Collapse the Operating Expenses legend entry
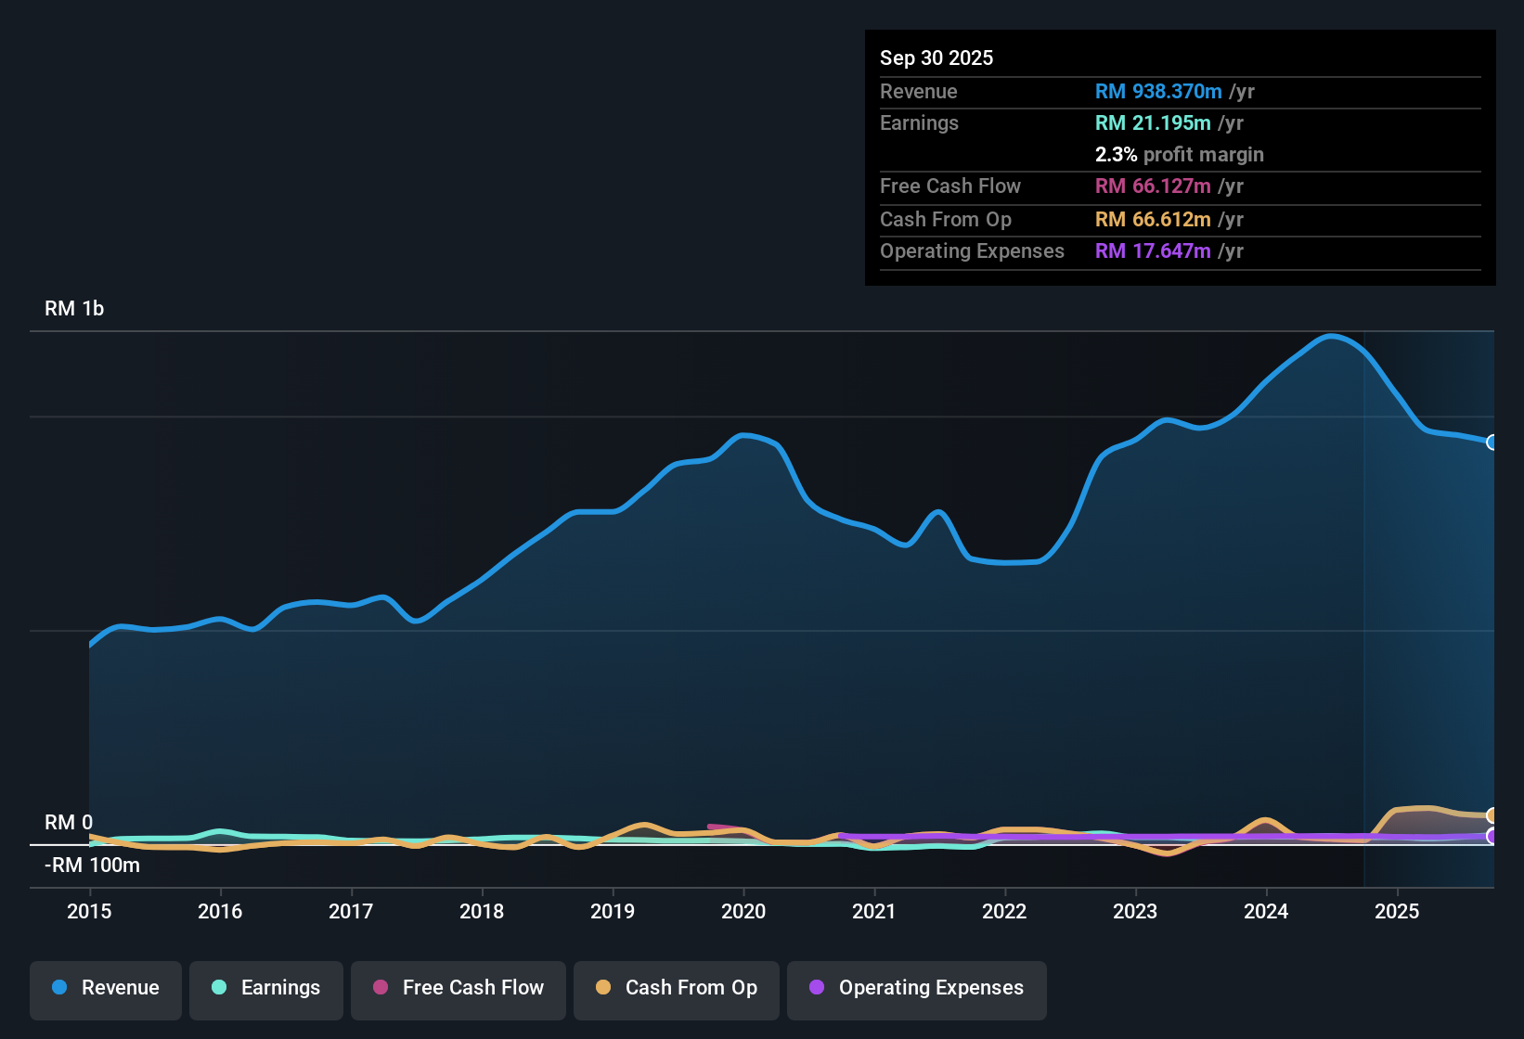This screenshot has width=1524, height=1039. 916,989
